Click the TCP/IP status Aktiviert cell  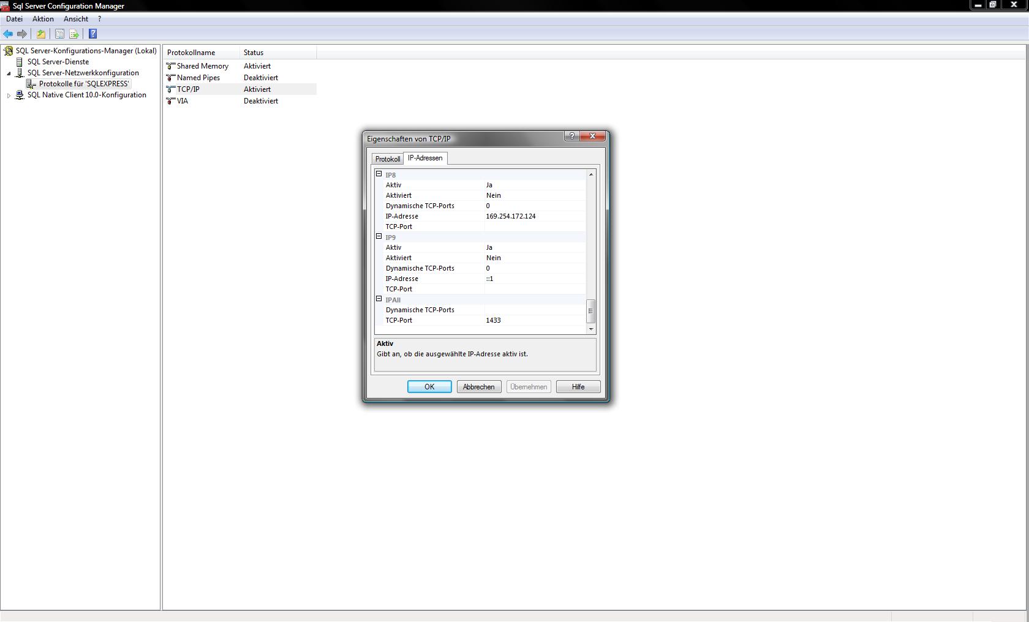tap(257, 89)
